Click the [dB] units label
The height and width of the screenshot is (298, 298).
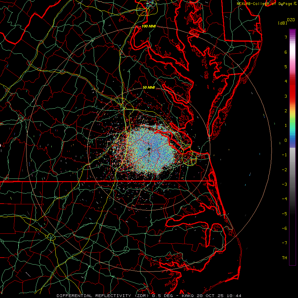point(282,23)
